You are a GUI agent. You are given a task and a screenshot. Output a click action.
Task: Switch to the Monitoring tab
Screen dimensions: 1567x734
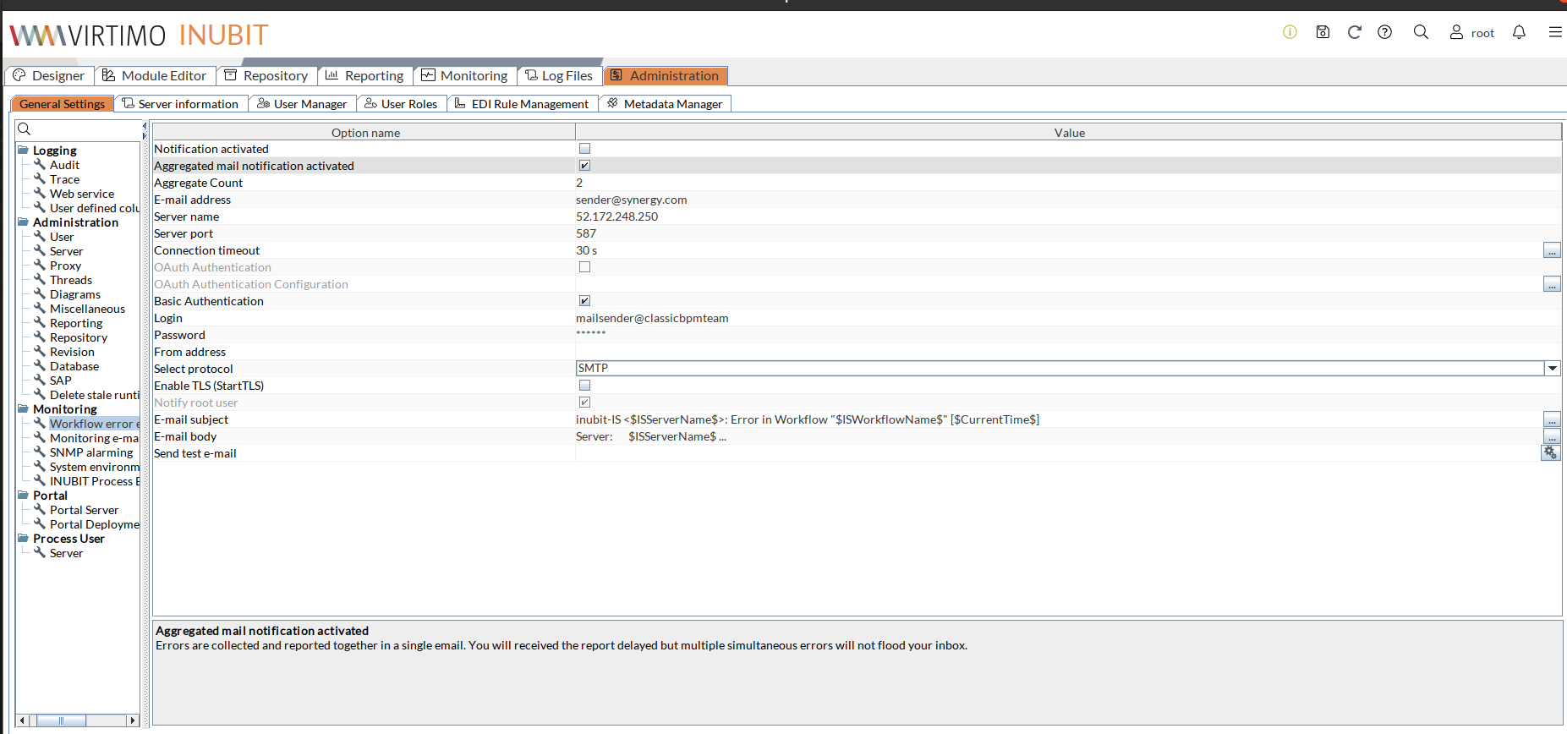click(465, 76)
